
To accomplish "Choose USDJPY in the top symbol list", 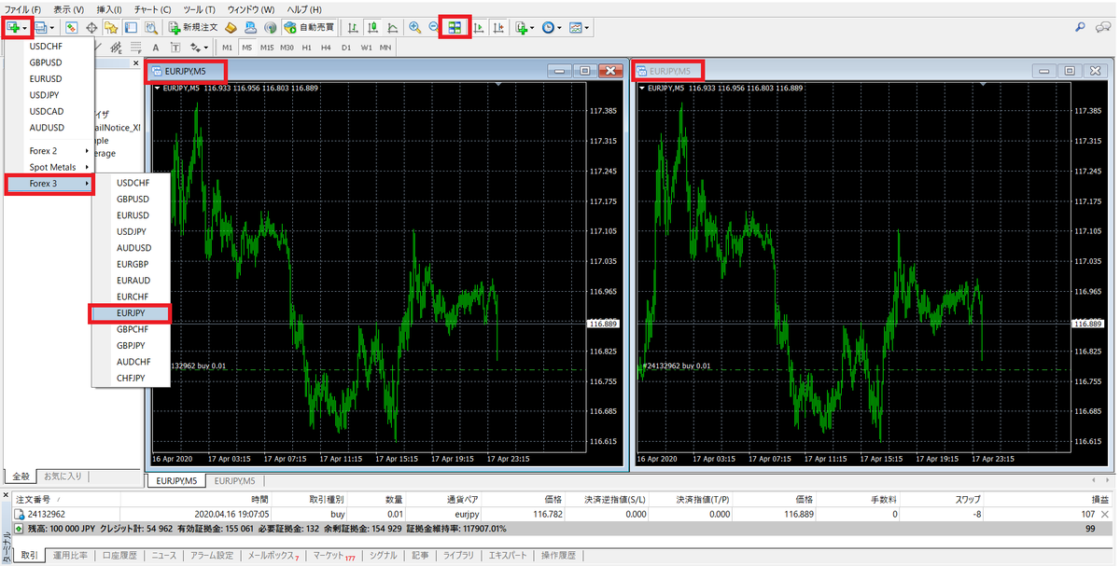I will tap(46, 95).
